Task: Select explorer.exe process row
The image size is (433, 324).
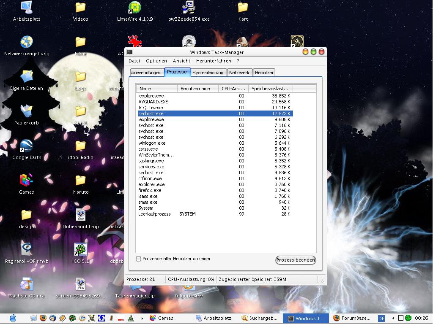Action: click(215, 184)
